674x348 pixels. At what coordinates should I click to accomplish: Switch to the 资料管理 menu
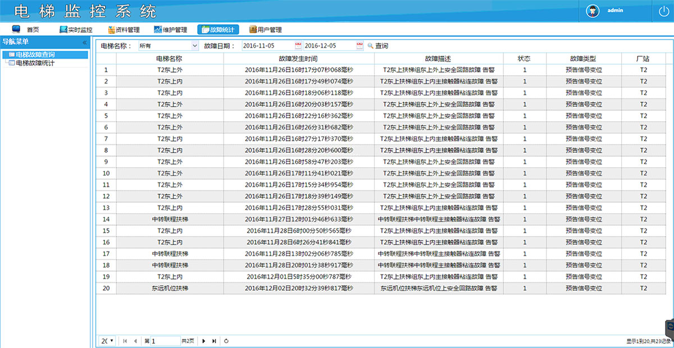tap(124, 30)
